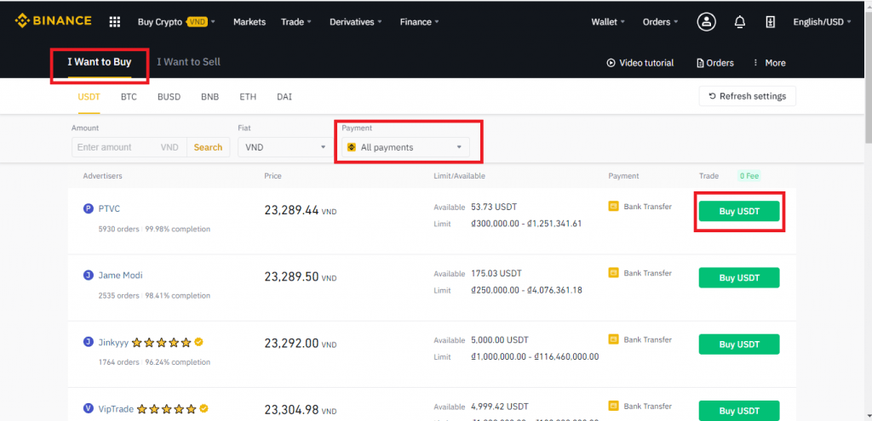This screenshot has height=421, width=872.
Task: Expand the Trade menu
Action: (295, 22)
